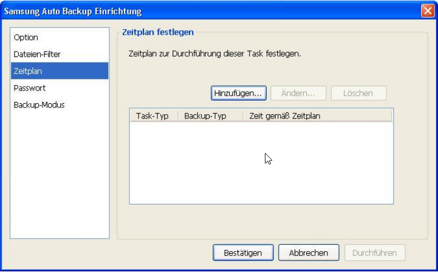Cancel setup via Abbrechen button
The height and width of the screenshot is (272, 438).
[x=309, y=253]
